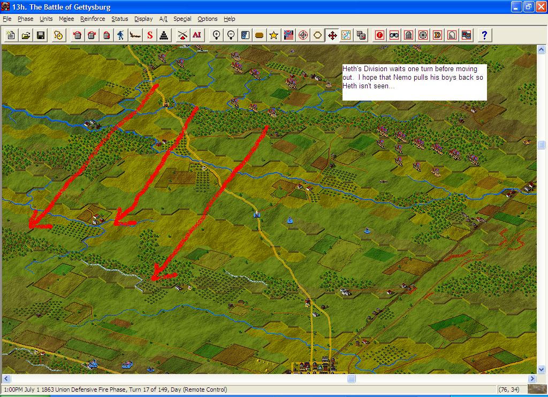Viewport: 548px width, 397px height.
Task: Toggle the wagon wheel highlight icon
Action: (423, 35)
